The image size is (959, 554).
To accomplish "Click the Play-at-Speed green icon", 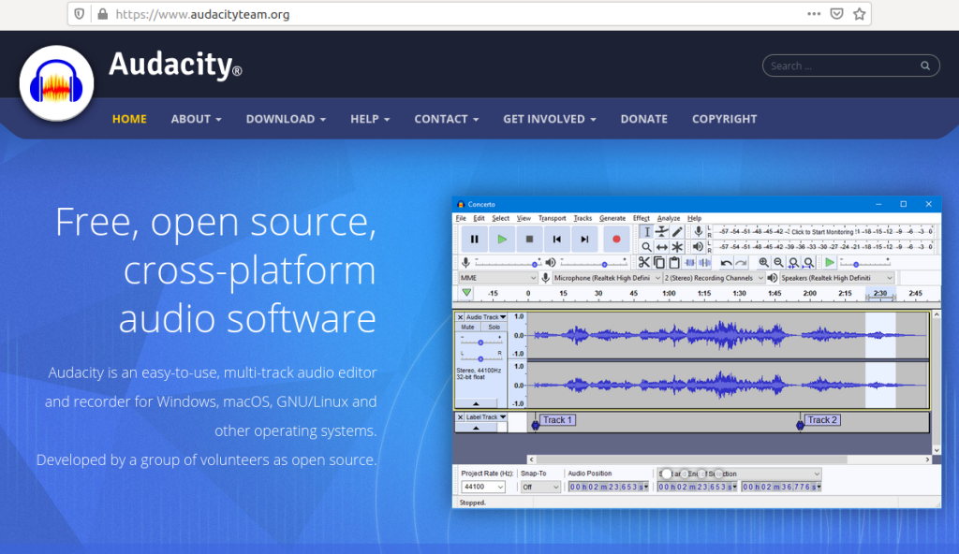I will point(830,262).
